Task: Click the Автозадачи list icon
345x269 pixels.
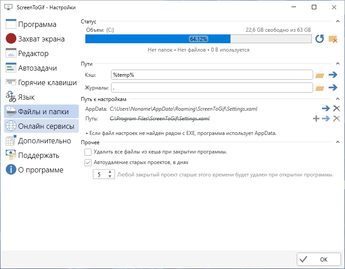Action: click(11, 67)
